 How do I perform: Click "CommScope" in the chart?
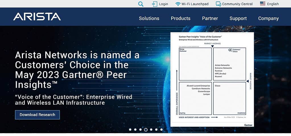click(x=204, y=92)
